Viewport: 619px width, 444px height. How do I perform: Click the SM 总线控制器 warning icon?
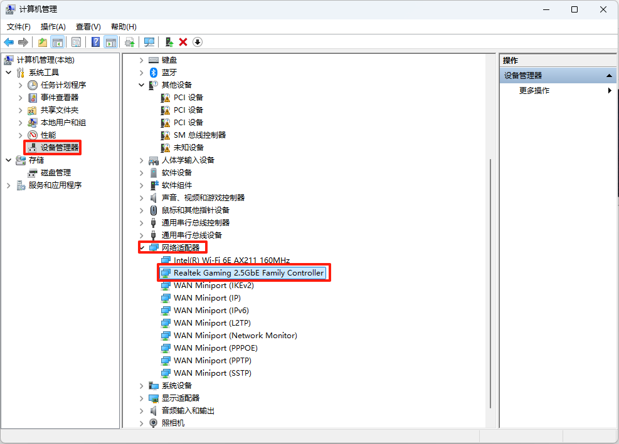click(166, 135)
